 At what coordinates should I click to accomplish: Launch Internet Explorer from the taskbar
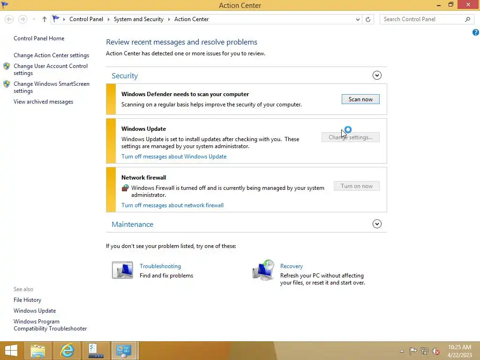click(67, 351)
